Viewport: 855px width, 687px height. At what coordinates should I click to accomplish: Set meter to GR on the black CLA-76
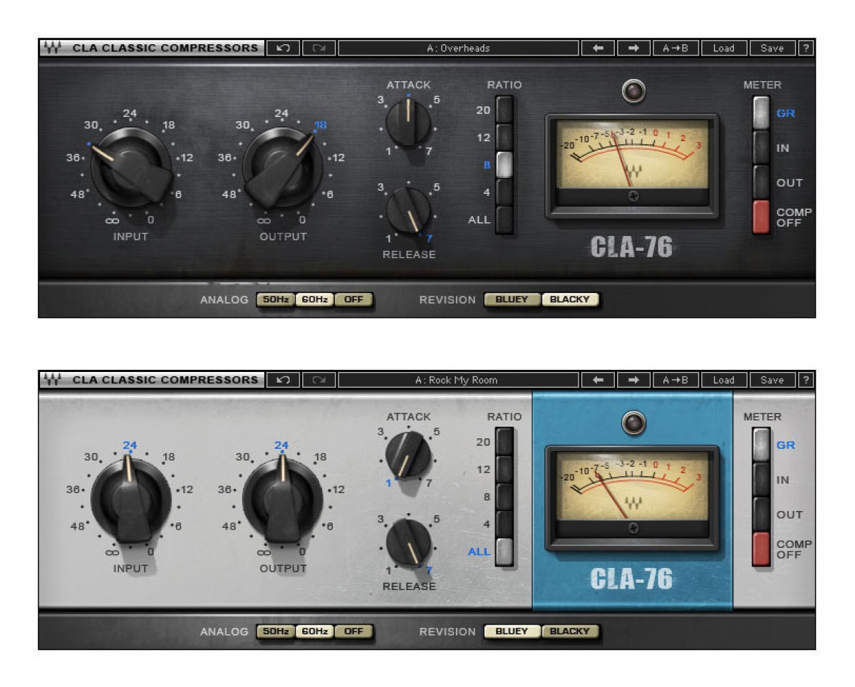coord(762,113)
